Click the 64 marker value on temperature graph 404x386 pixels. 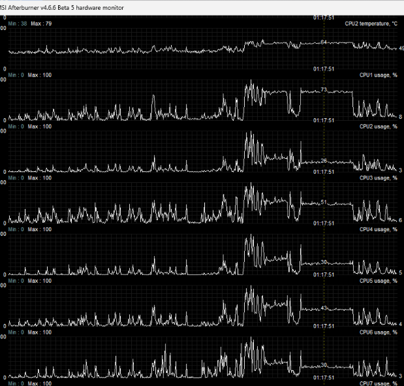click(x=324, y=42)
